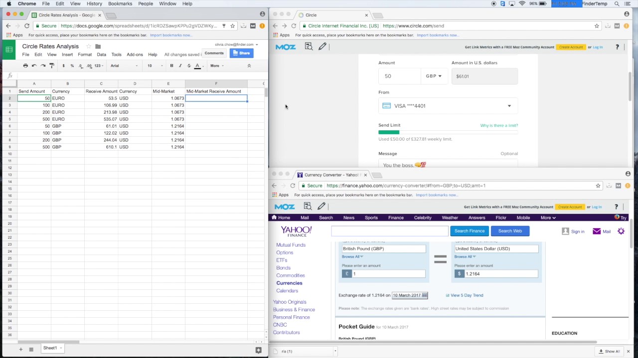
Task: Click Decrease decimal places icon
Action: tap(80, 66)
